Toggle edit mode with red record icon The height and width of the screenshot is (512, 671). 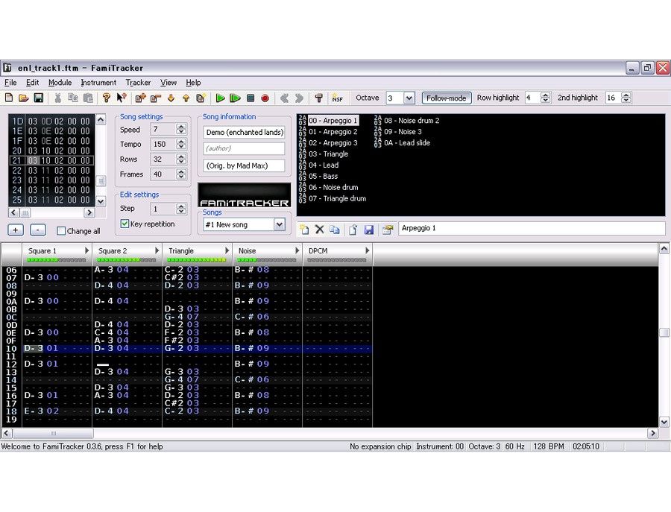[x=265, y=98]
